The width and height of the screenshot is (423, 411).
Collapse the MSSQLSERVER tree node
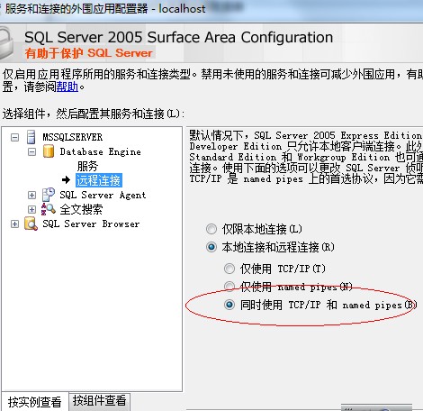[x=14, y=138]
